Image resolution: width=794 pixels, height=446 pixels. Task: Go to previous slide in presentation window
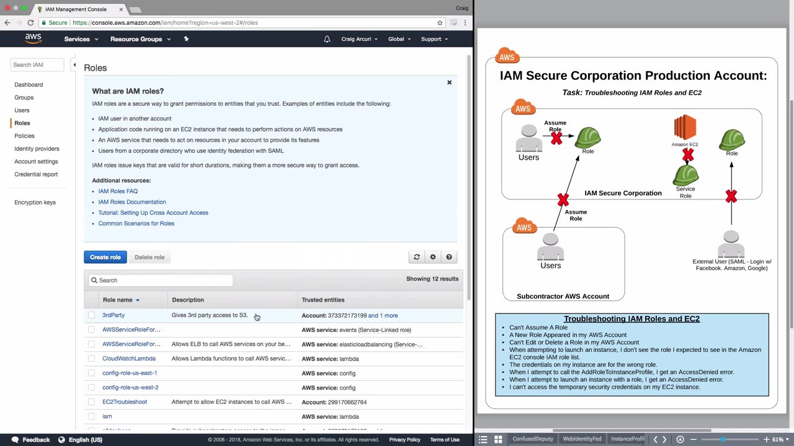tap(655, 439)
